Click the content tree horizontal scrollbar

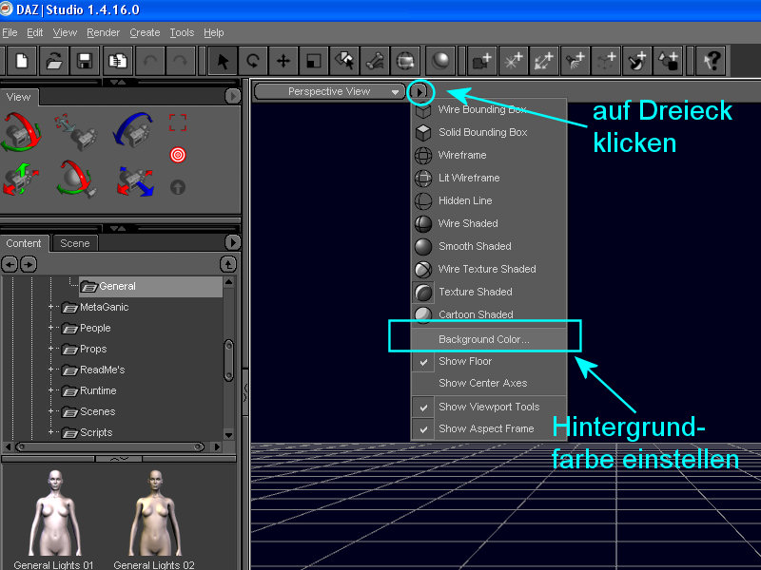pyautogui.click(x=110, y=446)
